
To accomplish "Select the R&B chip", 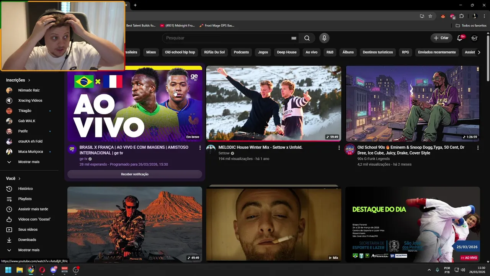I will 330,52.
